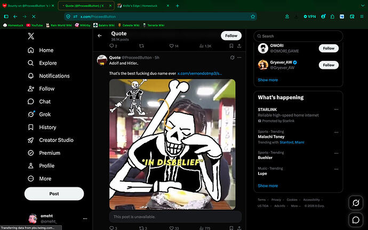This screenshot has width=368, height=230.
Task: Switch to the Bounty on @ProceedButton tab
Action: click(27, 6)
